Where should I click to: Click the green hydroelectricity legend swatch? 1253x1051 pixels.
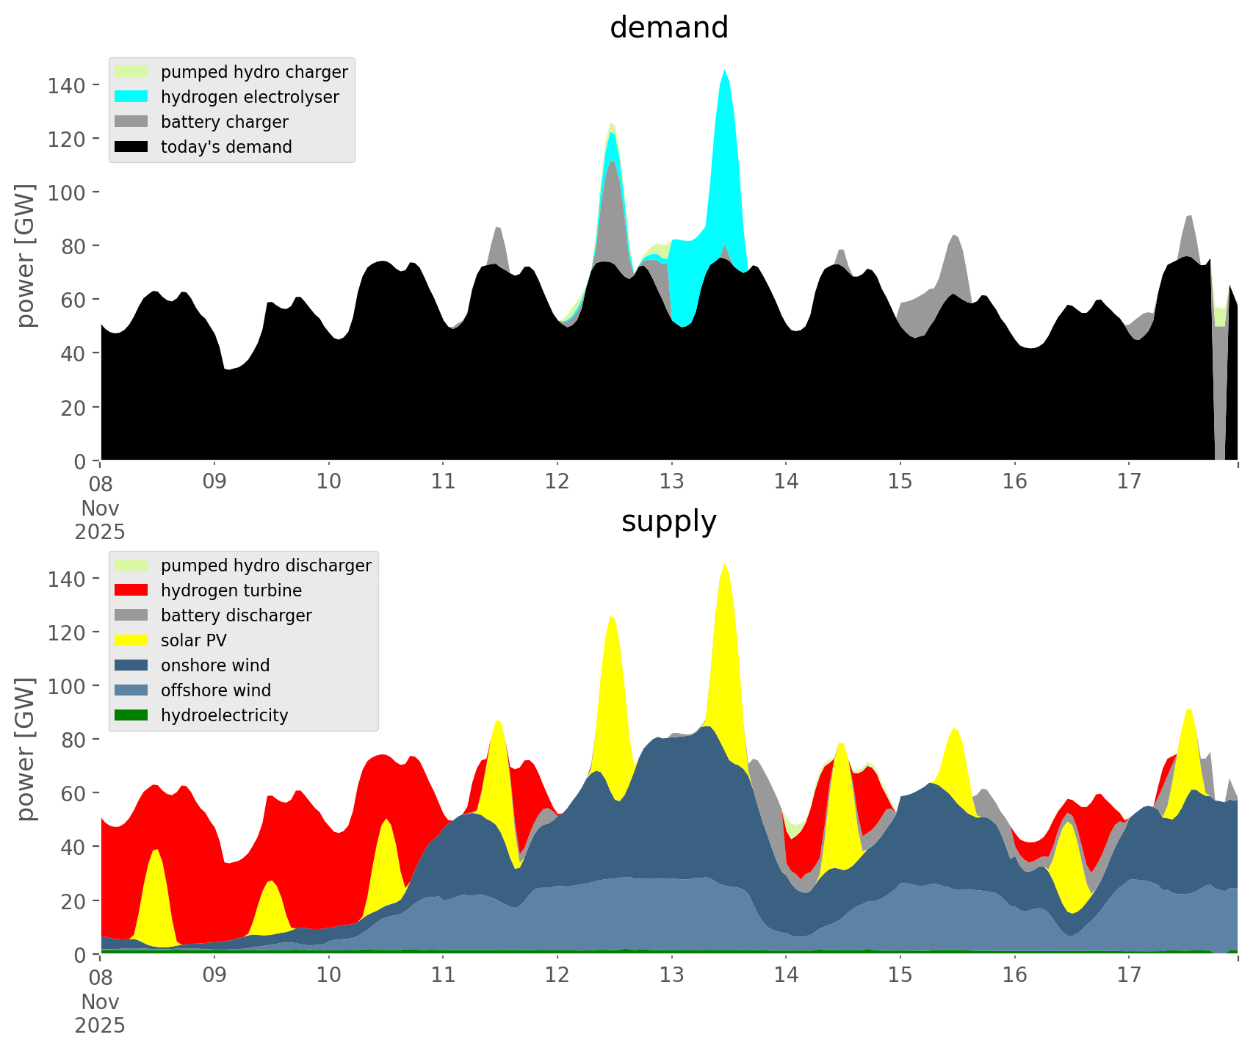131,715
